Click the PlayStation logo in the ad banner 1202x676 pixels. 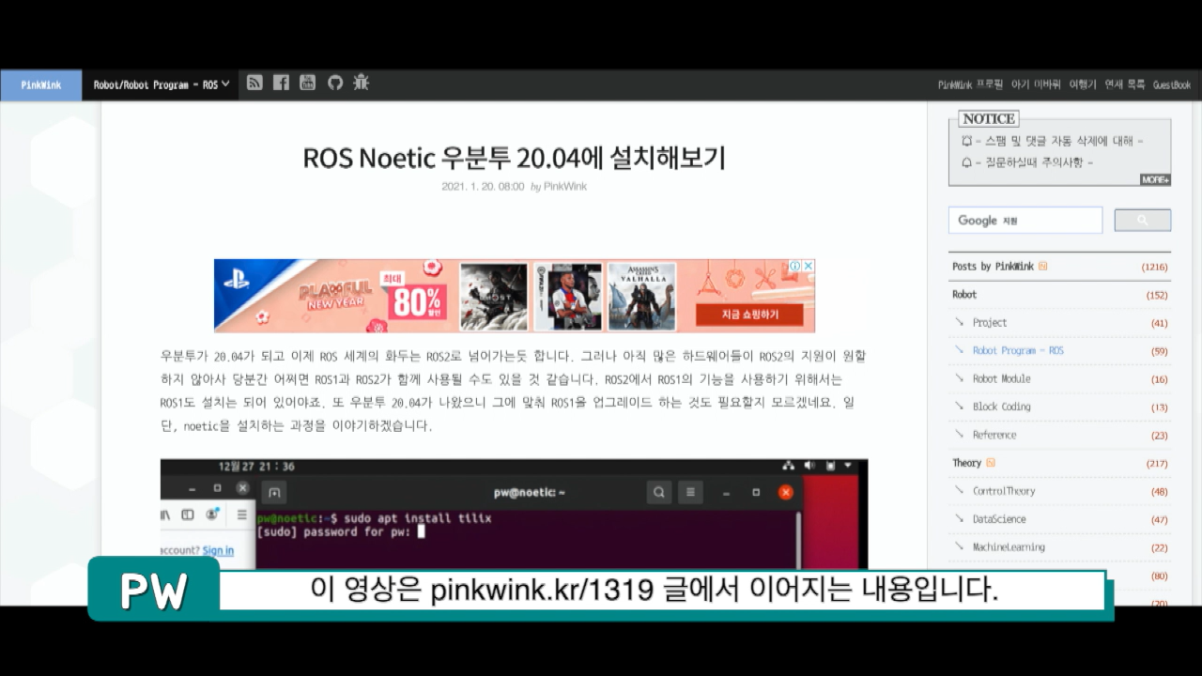[237, 280]
